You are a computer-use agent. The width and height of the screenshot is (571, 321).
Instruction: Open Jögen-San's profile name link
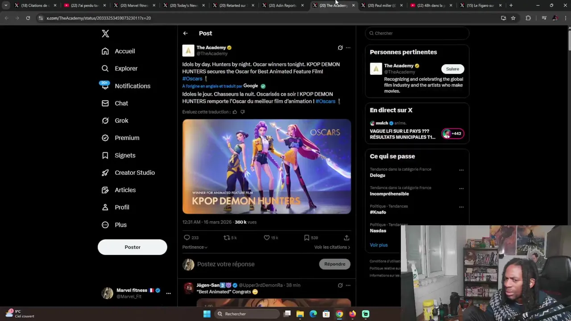click(214, 285)
